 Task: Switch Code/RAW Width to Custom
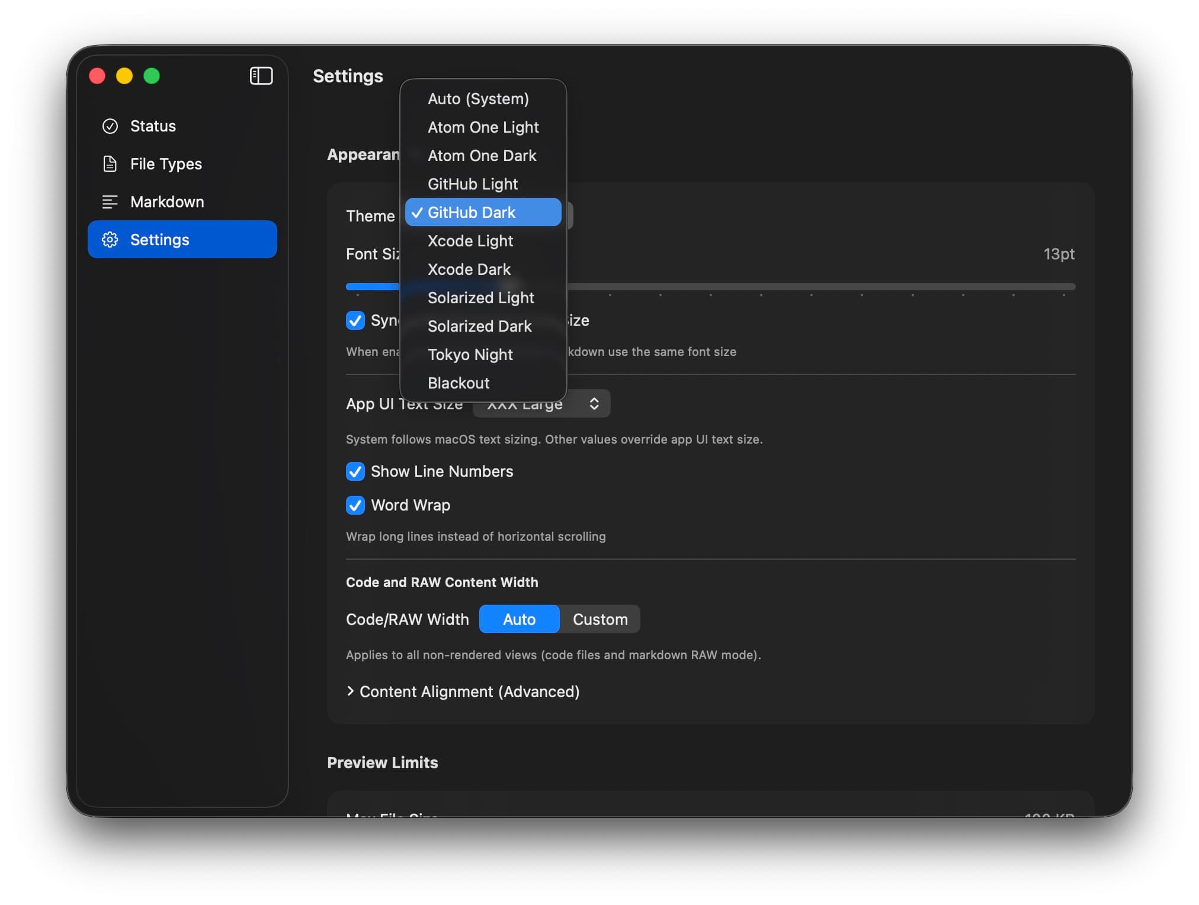click(599, 619)
